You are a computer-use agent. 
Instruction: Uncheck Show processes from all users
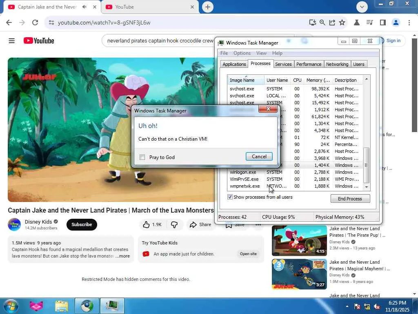229,197
